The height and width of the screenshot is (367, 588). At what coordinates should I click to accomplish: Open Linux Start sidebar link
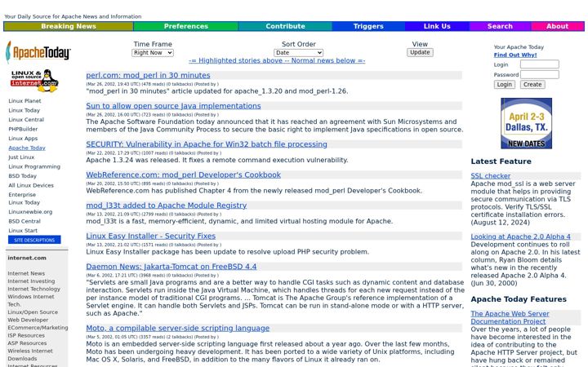tap(23, 231)
